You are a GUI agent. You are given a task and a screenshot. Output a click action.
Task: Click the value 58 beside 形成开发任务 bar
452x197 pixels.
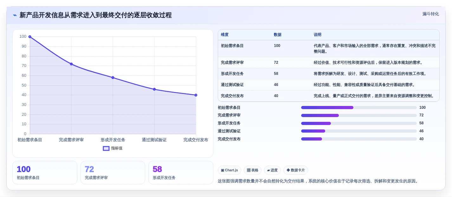click(422, 123)
